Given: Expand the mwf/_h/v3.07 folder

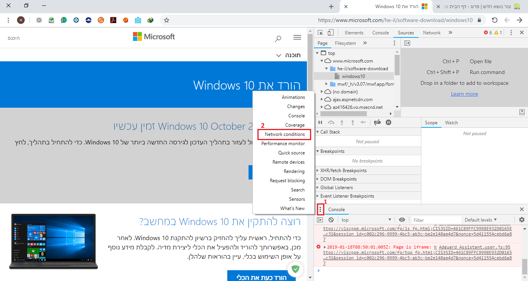Looking at the screenshot, I should pos(326,84).
